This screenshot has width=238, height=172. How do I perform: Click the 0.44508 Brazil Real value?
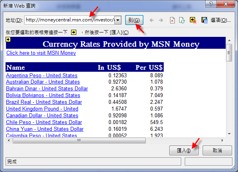coord(118,102)
